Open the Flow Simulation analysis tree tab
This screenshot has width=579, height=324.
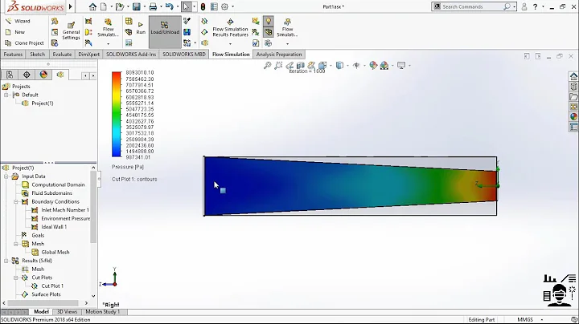[60, 75]
